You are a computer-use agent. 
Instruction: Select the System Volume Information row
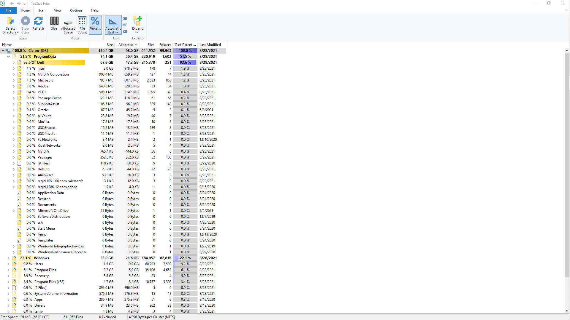113,294
